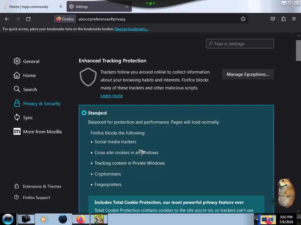Image resolution: width=301 pixels, height=225 pixels.
Task: Restore the window with the restore button
Action: pos(290,4)
